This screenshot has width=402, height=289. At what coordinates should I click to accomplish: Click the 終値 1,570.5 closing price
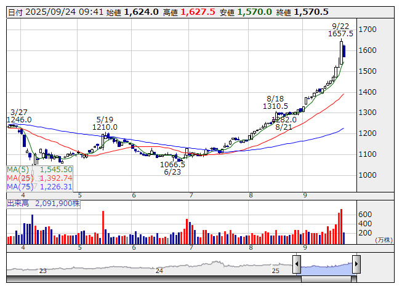coord(302,12)
